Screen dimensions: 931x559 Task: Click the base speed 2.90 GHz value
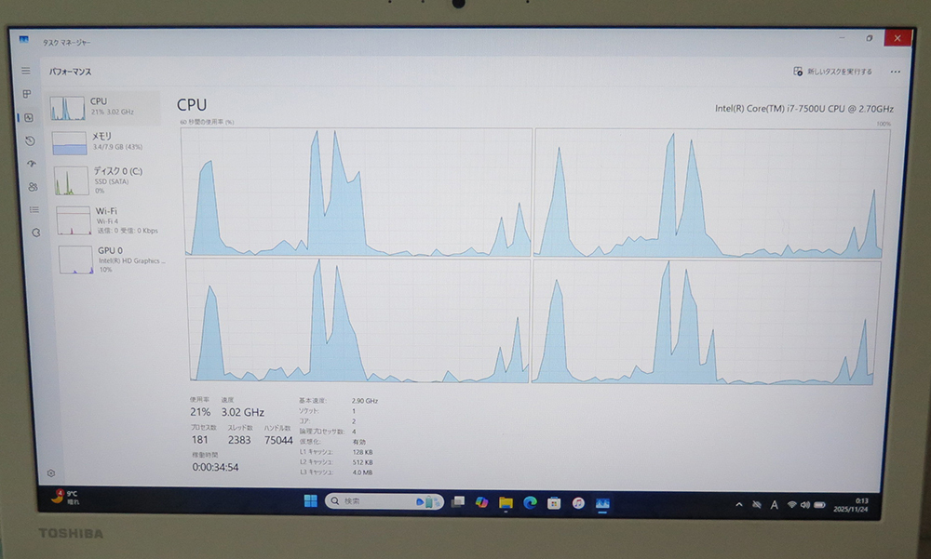click(x=365, y=401)
